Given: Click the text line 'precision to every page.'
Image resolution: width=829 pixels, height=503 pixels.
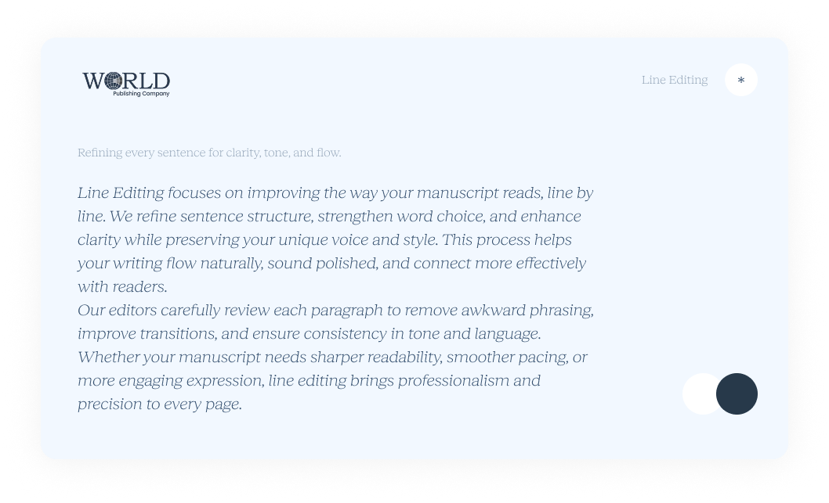Looking at the screenshot, I should (159, 404).
